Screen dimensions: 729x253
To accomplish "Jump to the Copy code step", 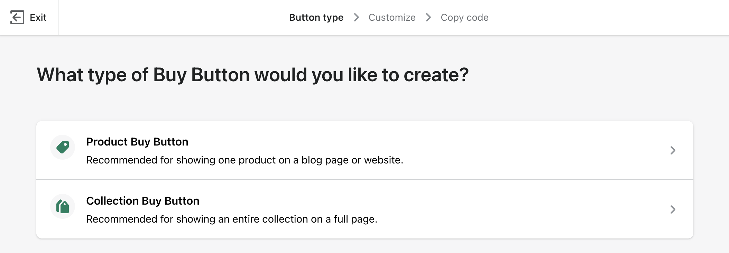I will [464, 18].
